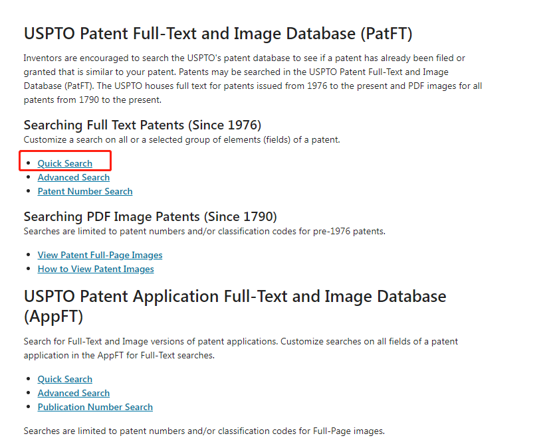This screenshot has height=442, width=551.
Task: Click the sentence ending 'Full-Page images'
Action: tap(203, 431)
